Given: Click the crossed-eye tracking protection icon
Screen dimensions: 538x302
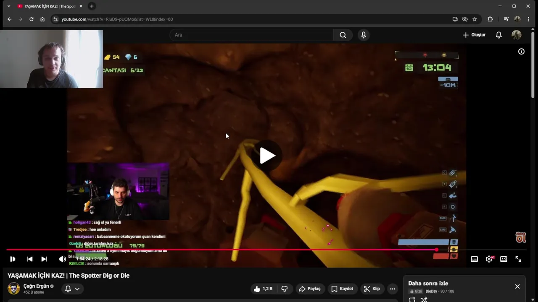Looking at the screenshot, I should click(x=465, y=19).
